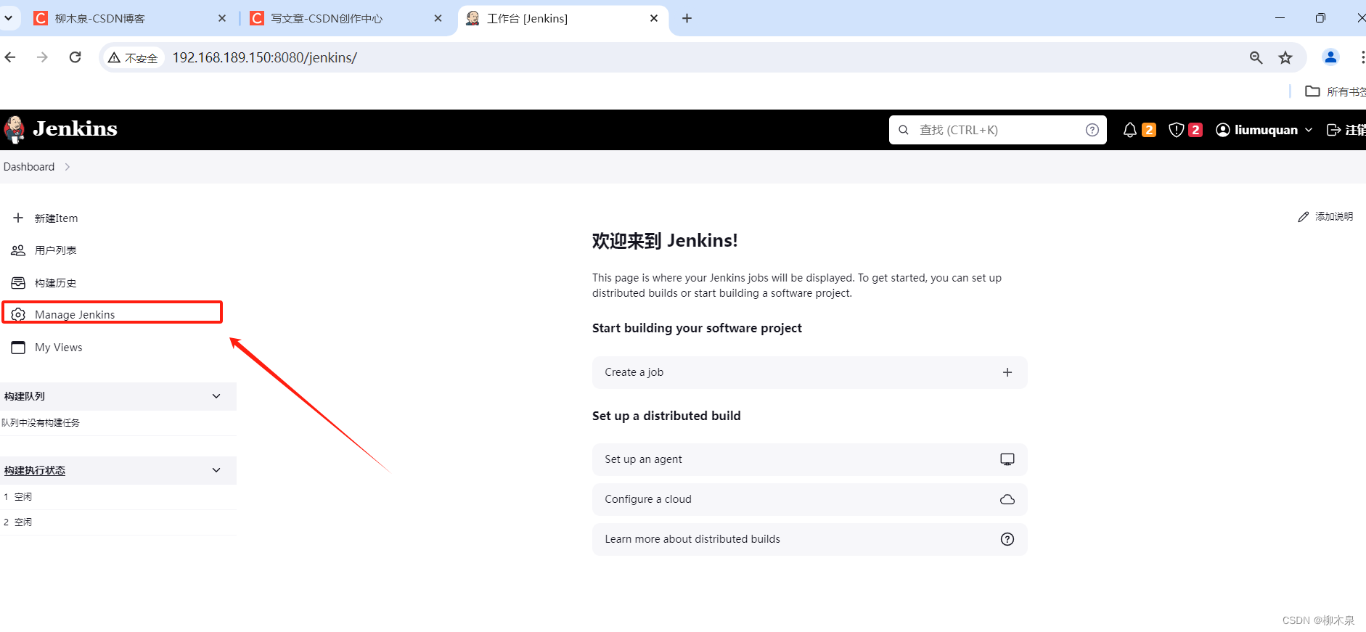1366x632 pixels.
Task: Click the build history tray icon
Action: point(18,282)
